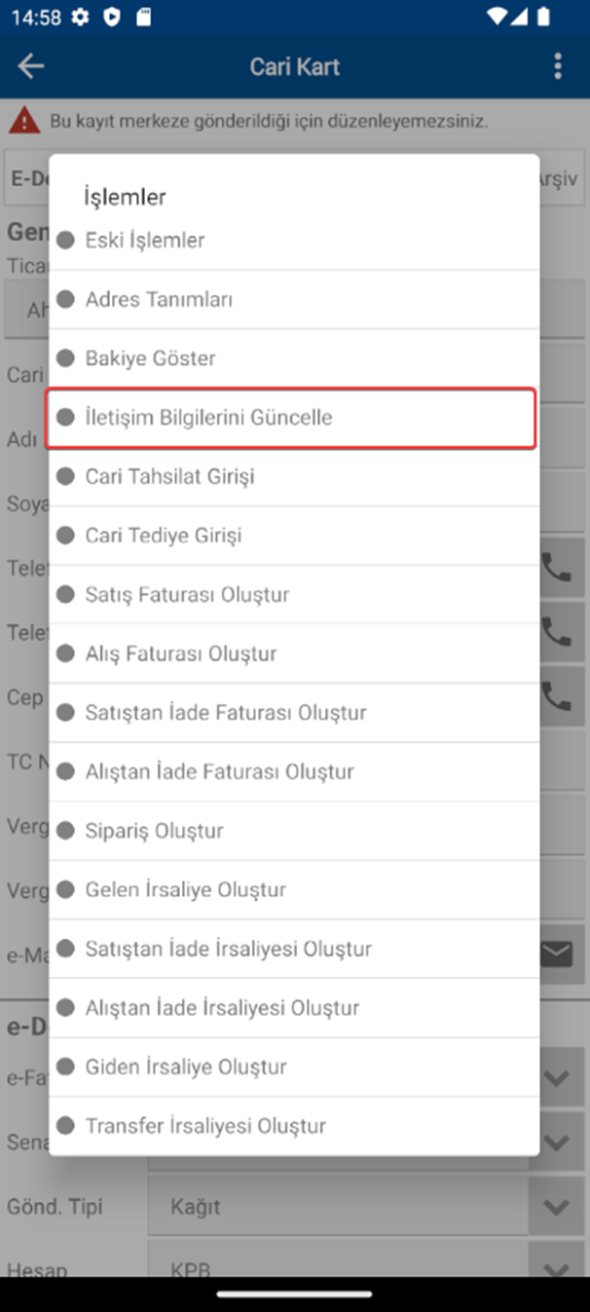The height and width of the screenshot is (1312, 590).
Task: Choose Adres Tanımları from the list
Action: [294, 300]
